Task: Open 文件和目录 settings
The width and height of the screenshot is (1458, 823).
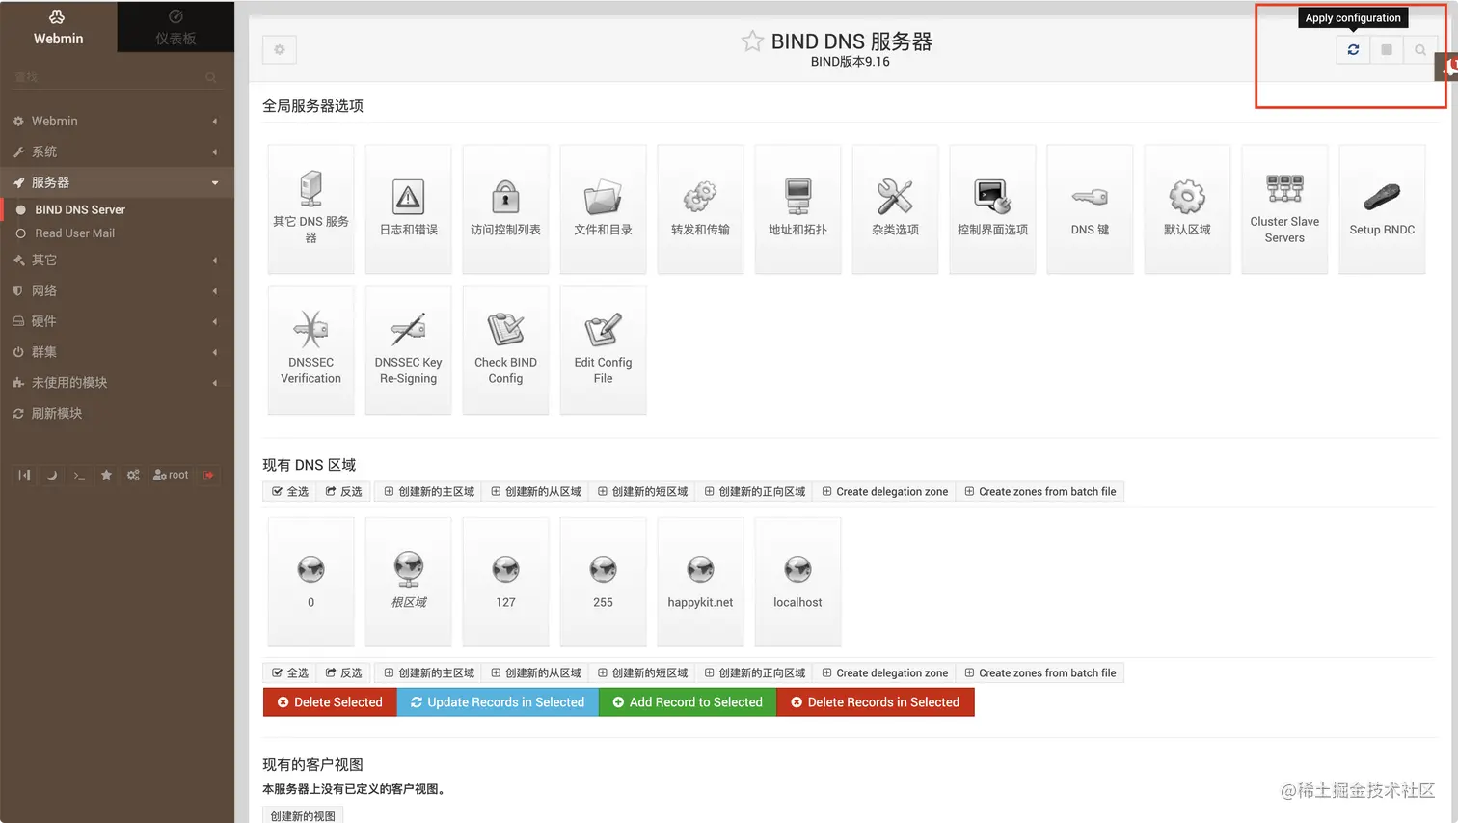Action: coord(603,208)
